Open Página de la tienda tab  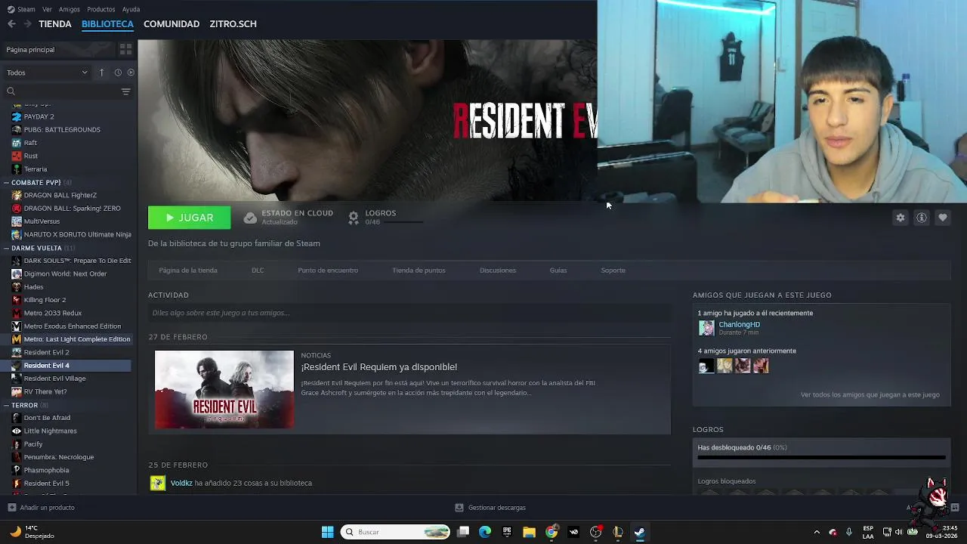pyautogui.click(x=188, y=270)
